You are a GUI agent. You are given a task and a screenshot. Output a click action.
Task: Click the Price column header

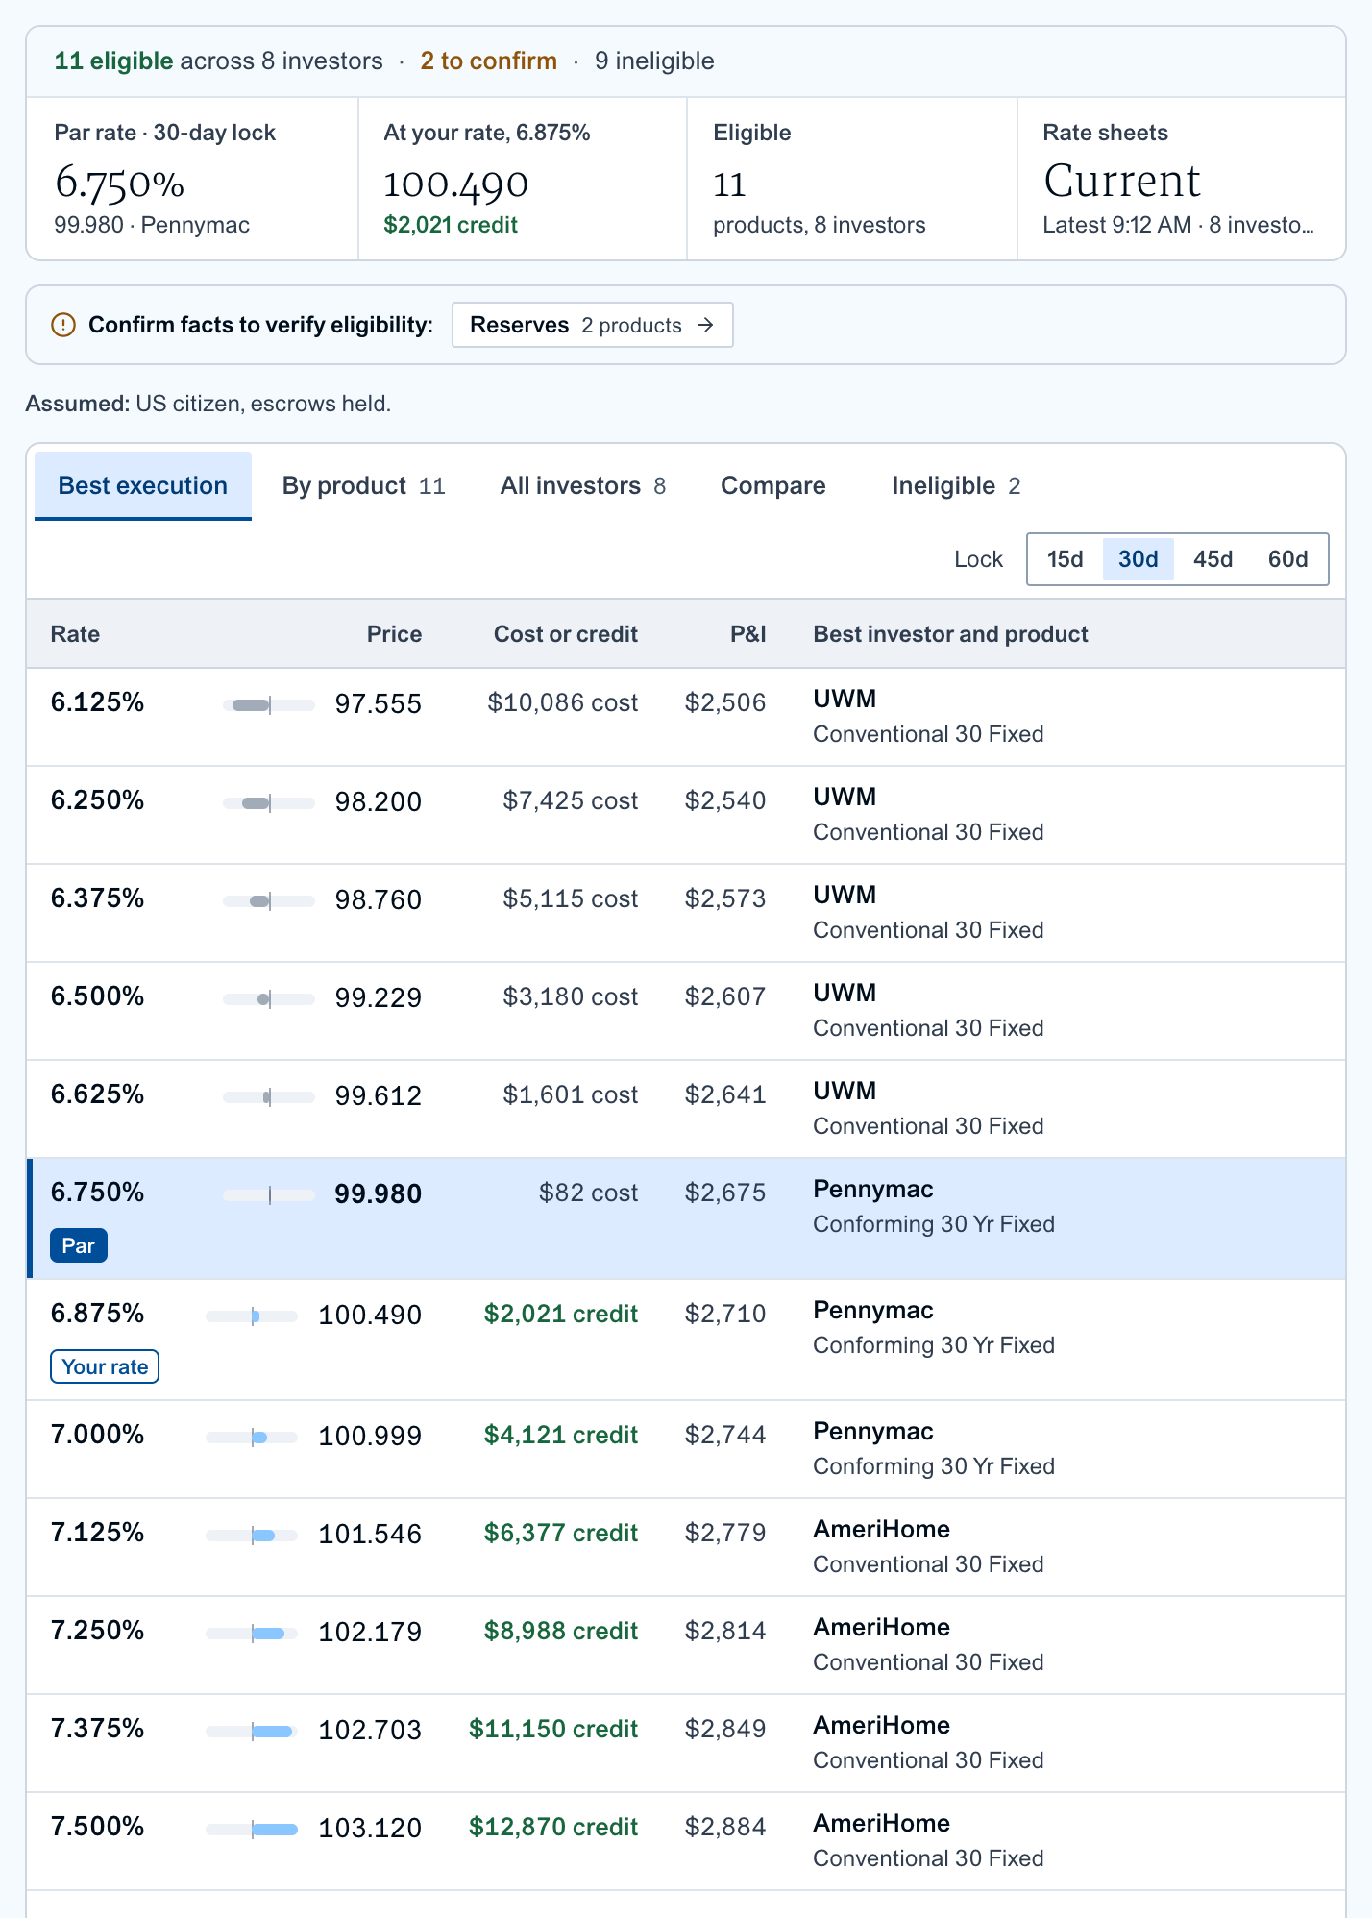(x=394, y=634)
